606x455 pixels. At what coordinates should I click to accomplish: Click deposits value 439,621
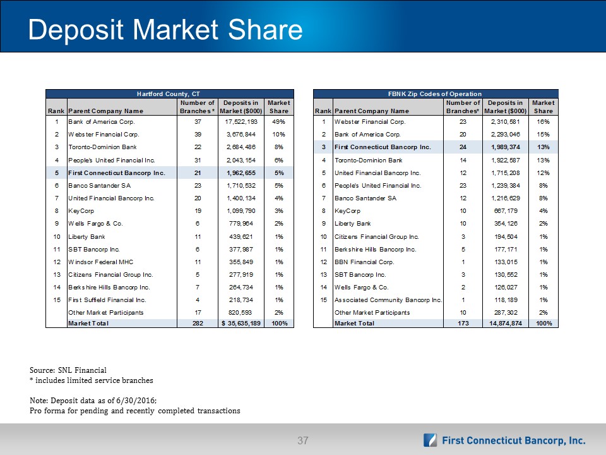click(241, 237)
